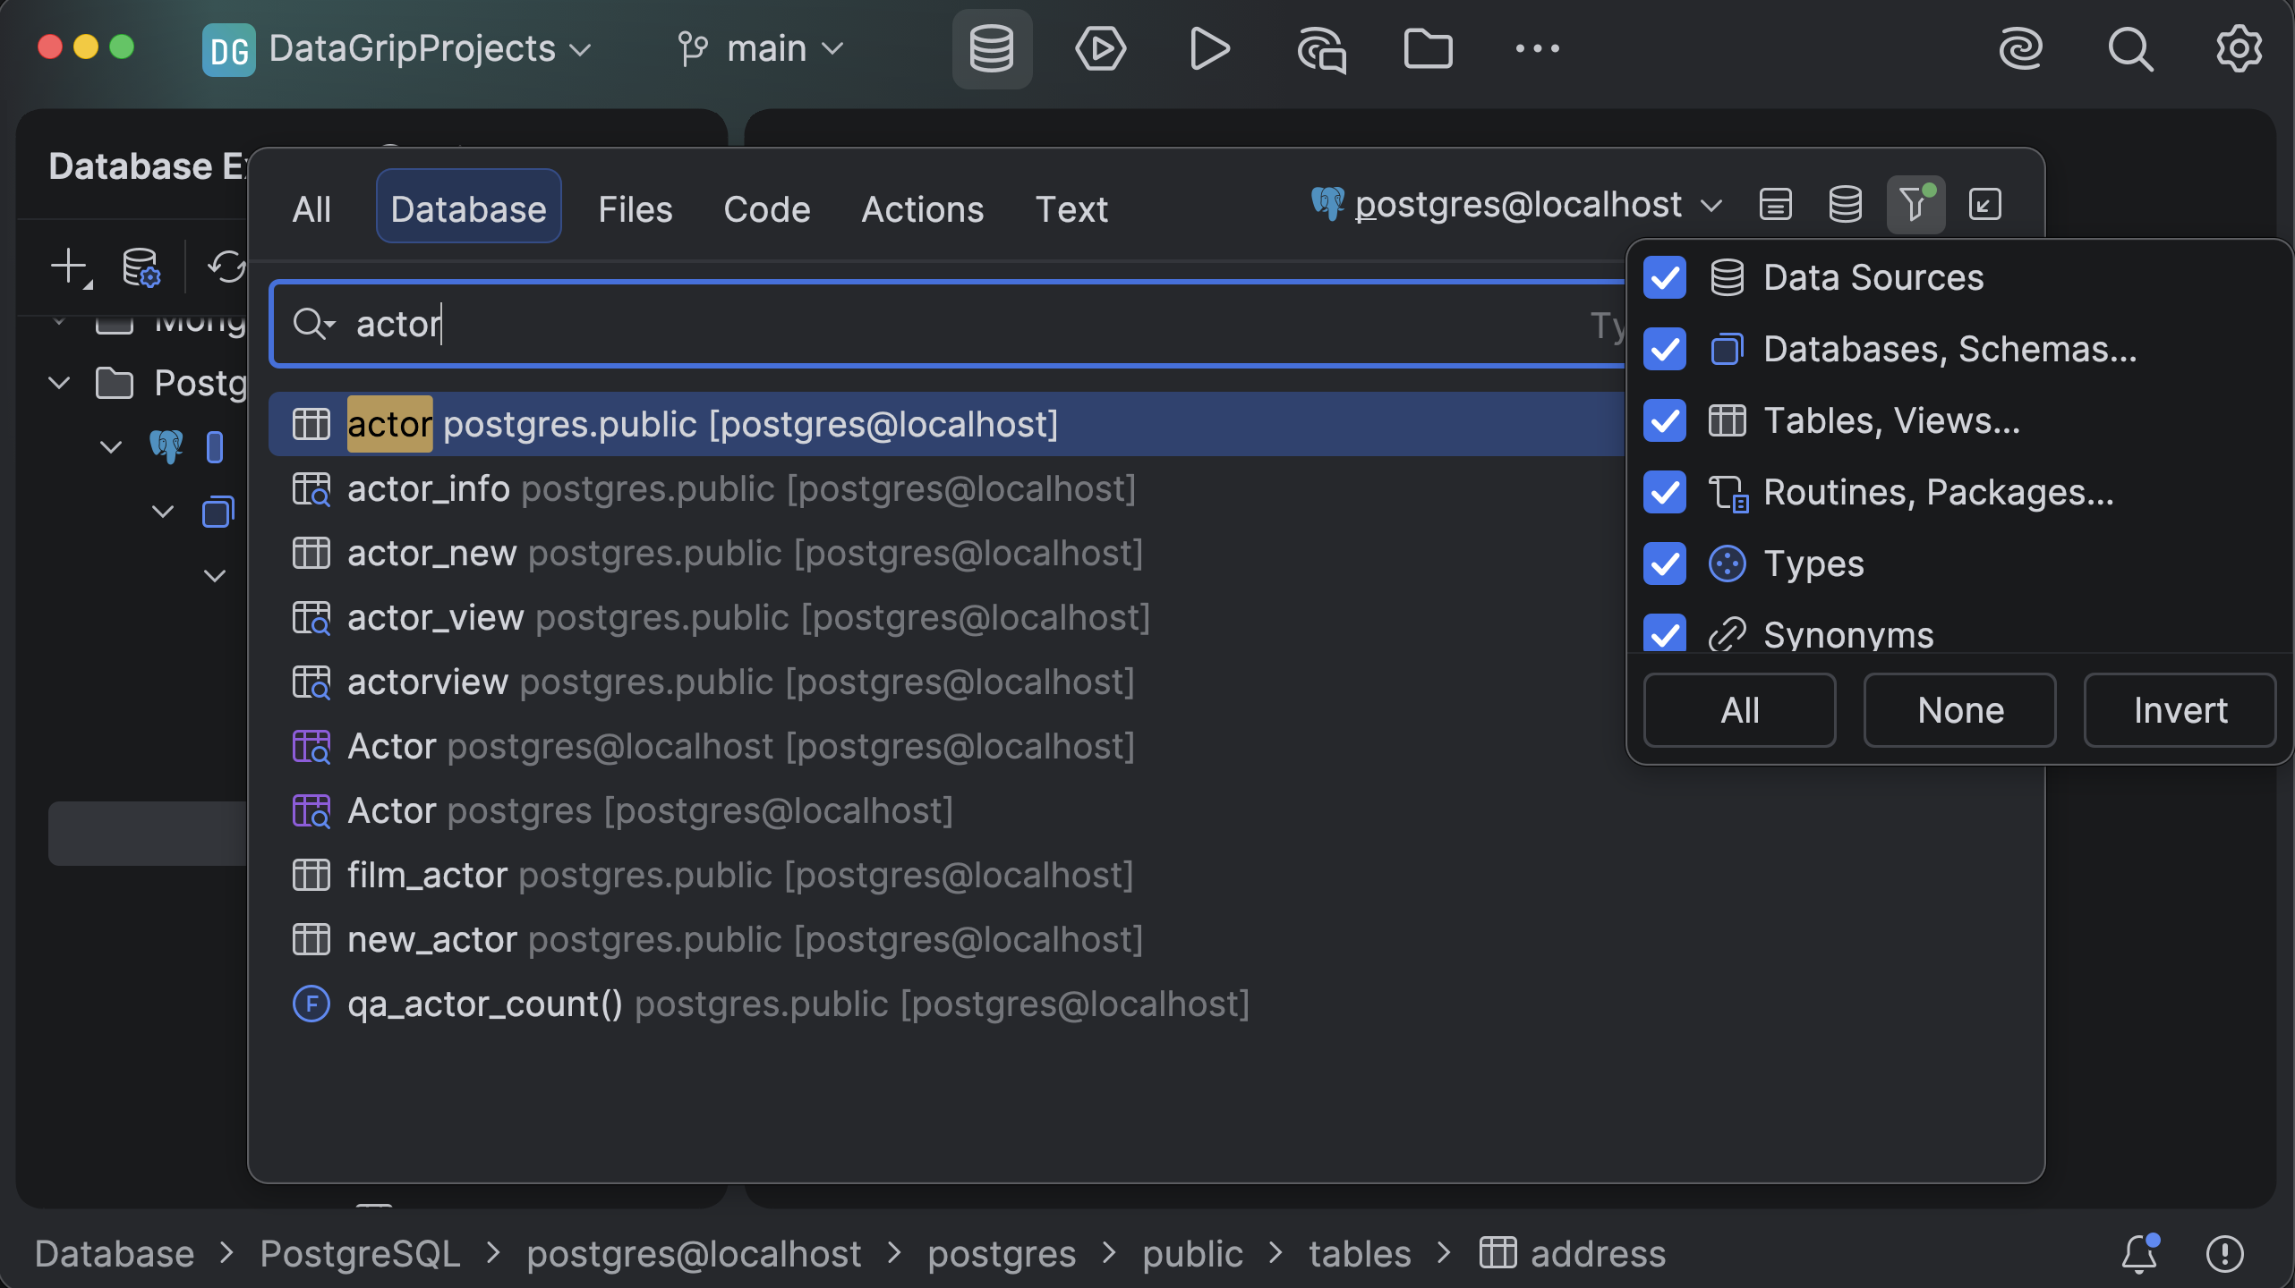Open the IDE settings gear

(x=2239, y=49)
